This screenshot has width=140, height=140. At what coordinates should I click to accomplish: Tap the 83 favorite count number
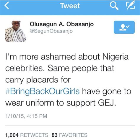pyautogui.click(x=55, y=135)
